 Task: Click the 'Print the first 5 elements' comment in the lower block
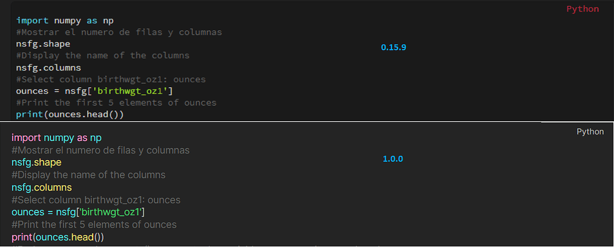pyautogui.click(x=94, y=224)
